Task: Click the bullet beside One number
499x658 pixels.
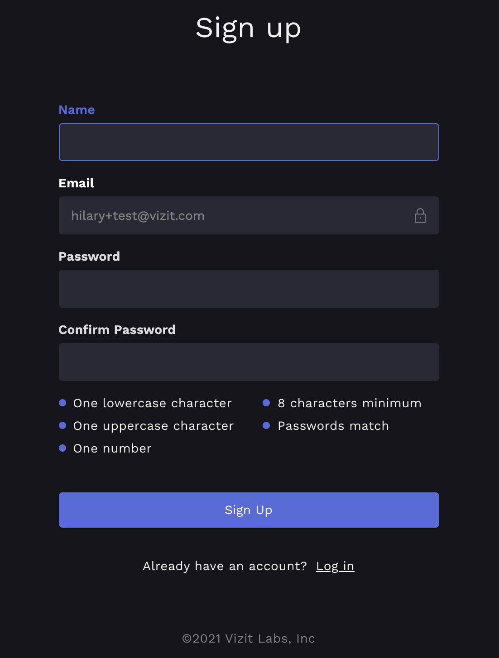Action: [x=63, y=448]
